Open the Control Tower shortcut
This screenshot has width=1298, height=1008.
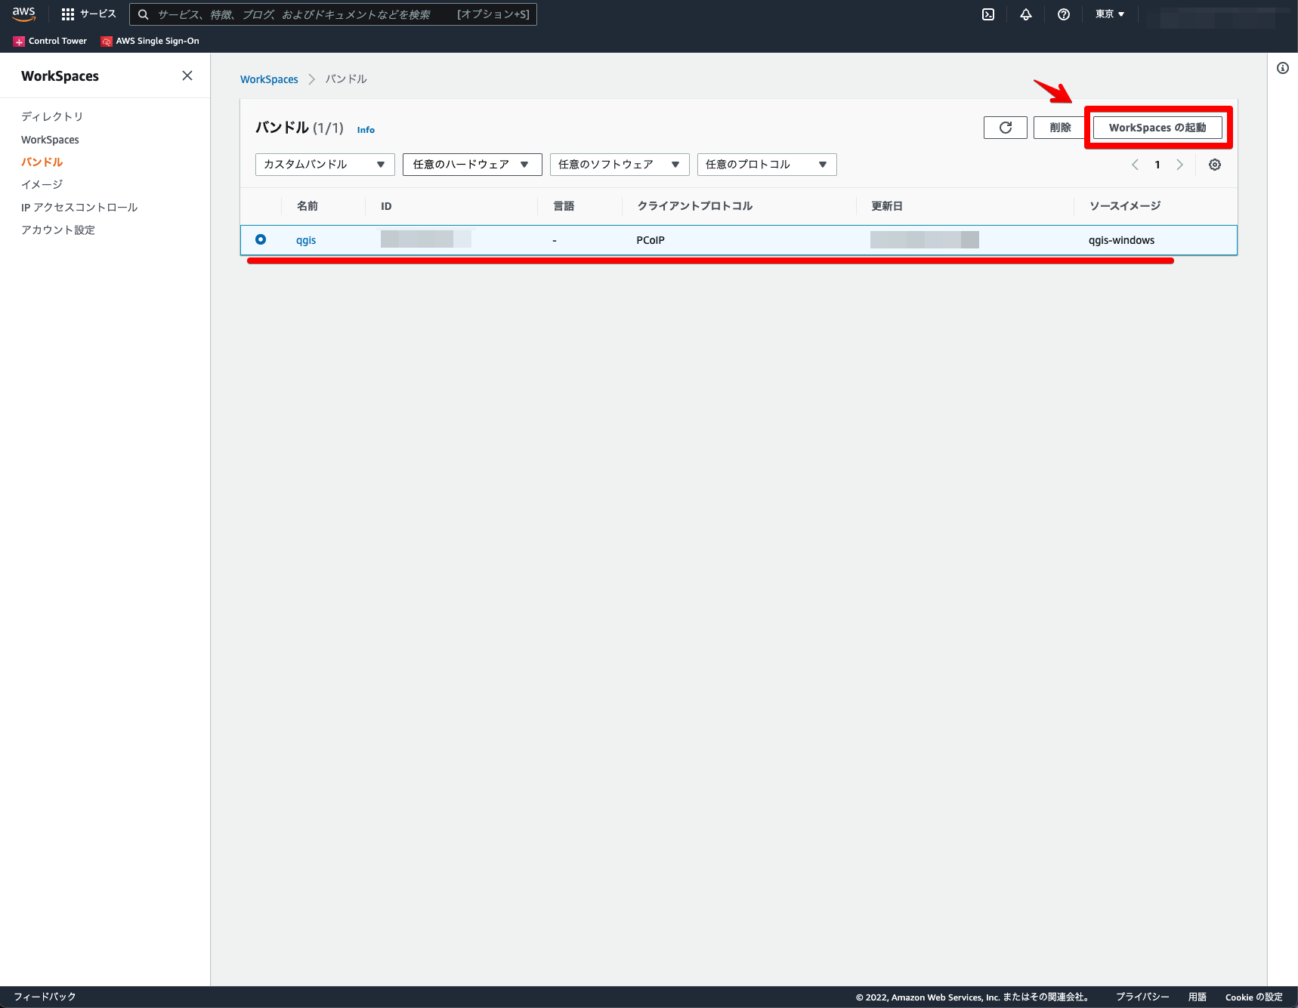[x=49, y=41]
